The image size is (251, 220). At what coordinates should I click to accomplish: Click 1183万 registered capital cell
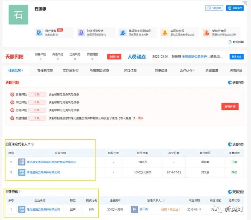pos(142,162)
